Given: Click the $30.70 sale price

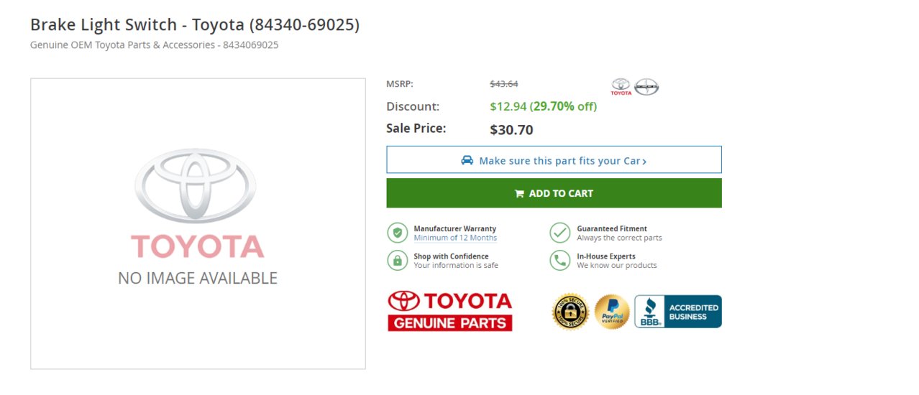Looking at the screenshot, I should pyautogui.click(x=511, y=130).
